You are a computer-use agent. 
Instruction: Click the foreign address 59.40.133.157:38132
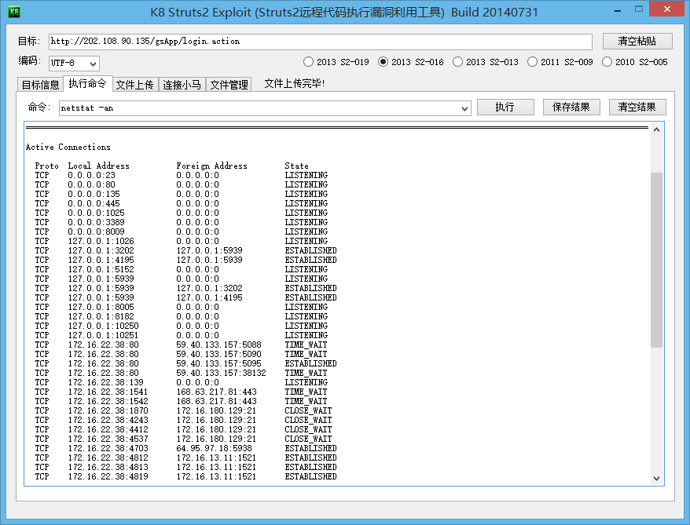[222, 373]
